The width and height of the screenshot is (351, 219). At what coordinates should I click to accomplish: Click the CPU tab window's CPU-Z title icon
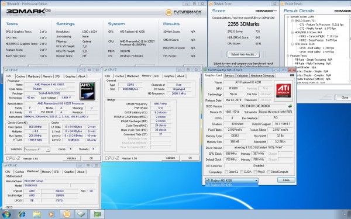click(6, 70)
